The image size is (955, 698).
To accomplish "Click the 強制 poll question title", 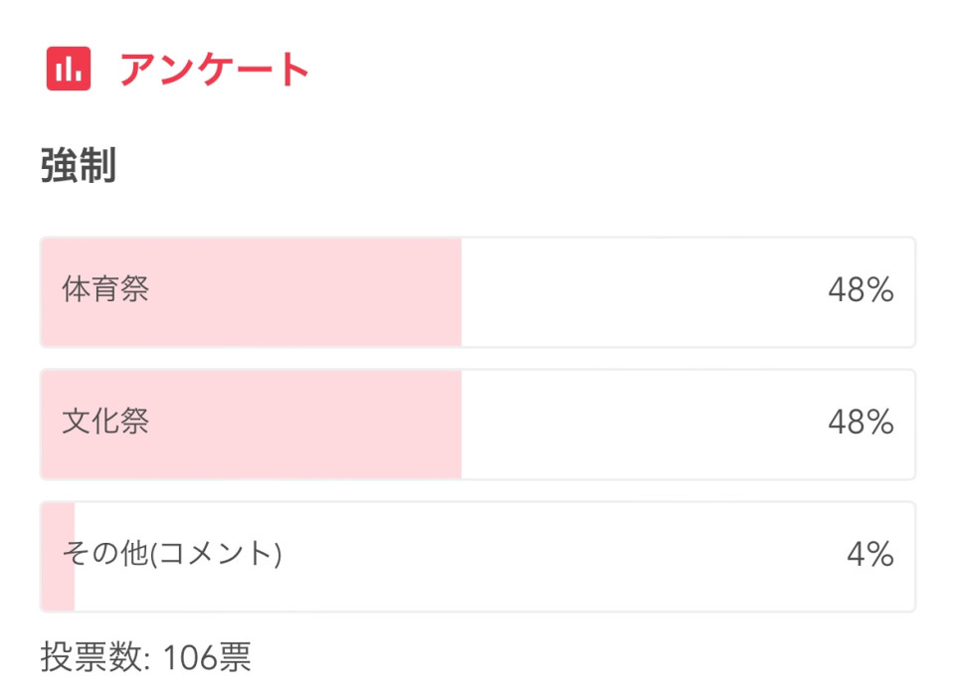I will [x=79, y=165].
